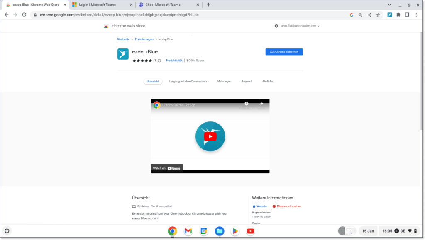
Task: Select the Übersicht tab
Action: pos(153,81)
